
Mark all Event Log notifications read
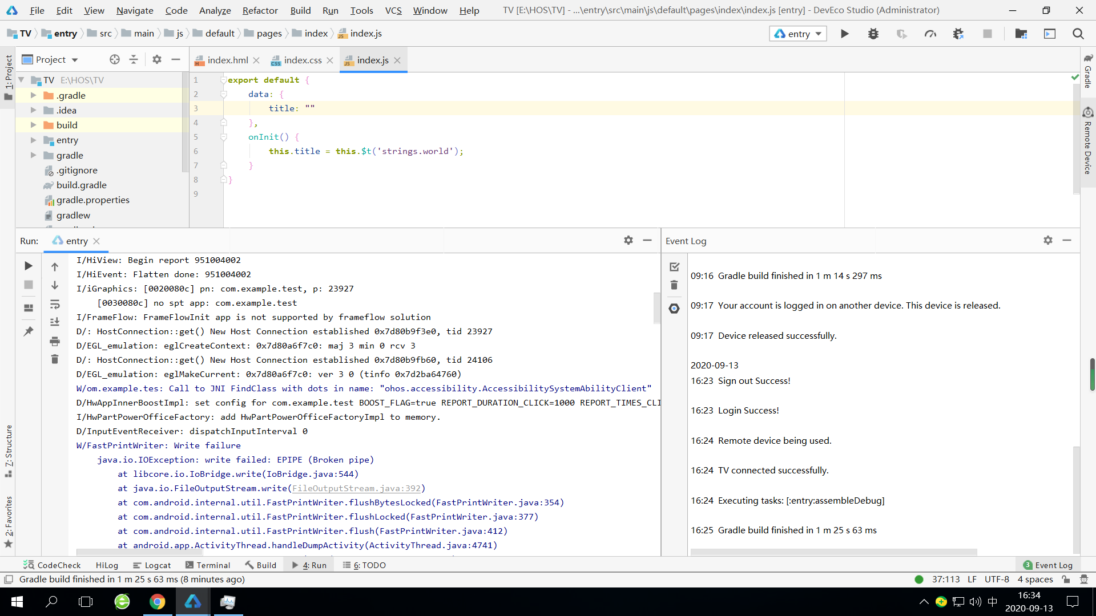[x=674, y=266]
